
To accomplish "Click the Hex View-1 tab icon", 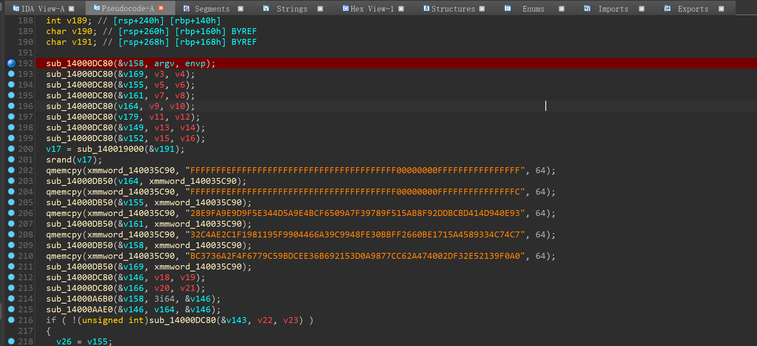I will pos(346,9).
